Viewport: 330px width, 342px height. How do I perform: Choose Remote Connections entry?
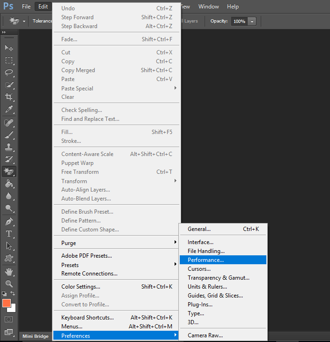click(x=116, y=274)
